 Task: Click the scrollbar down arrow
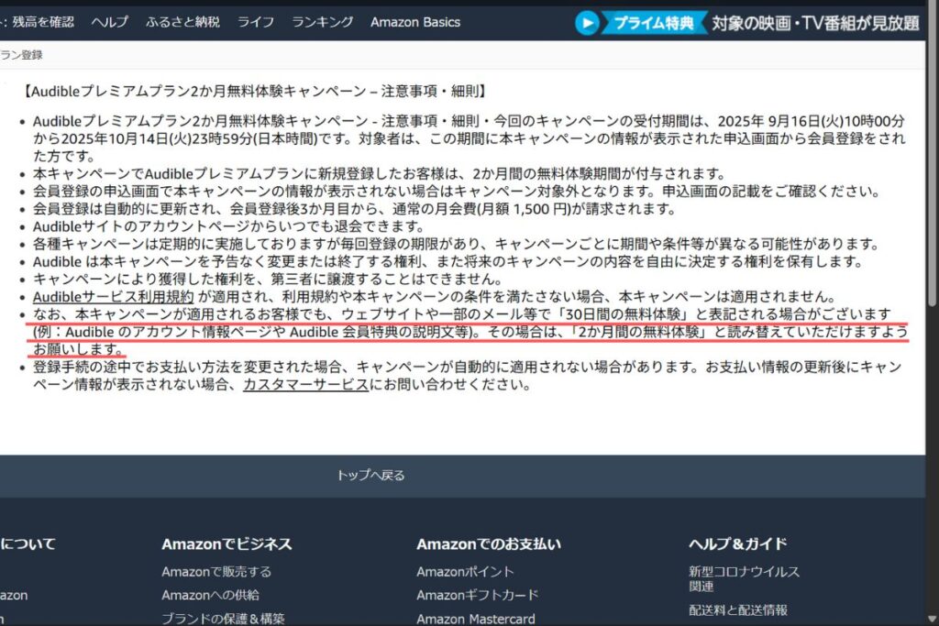(932, 619)
